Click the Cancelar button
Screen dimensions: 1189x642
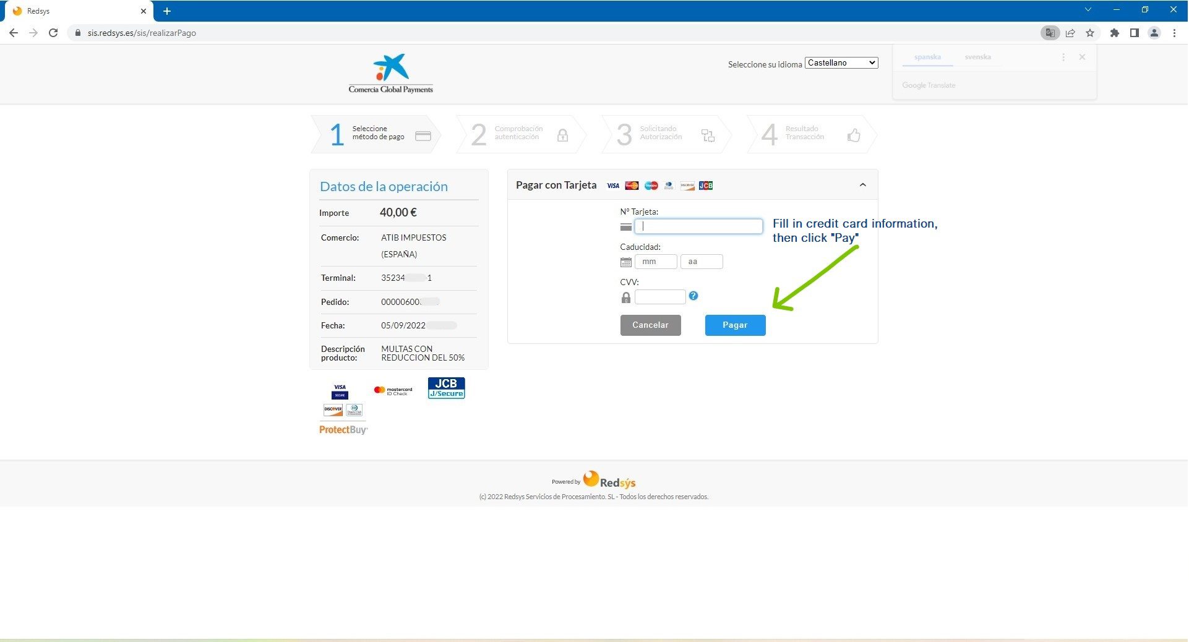650,325
